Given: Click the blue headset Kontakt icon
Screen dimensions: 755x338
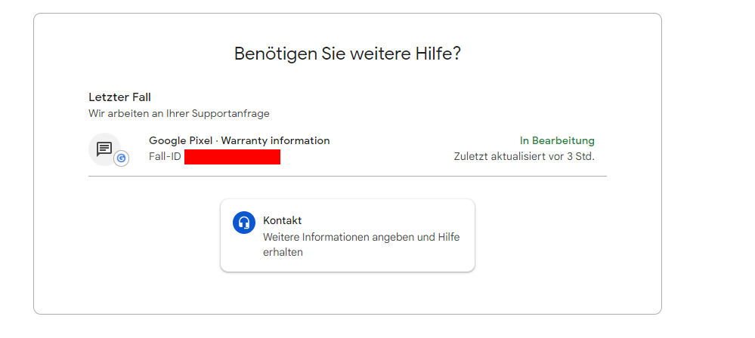Looking at the screenshot, I should [244, 223].
